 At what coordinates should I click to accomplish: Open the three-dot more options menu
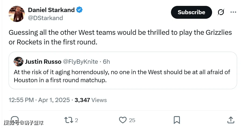233,12
